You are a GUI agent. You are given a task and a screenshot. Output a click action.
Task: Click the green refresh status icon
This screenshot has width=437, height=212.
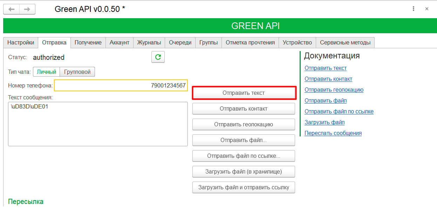(158, 57)
